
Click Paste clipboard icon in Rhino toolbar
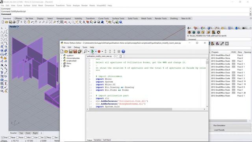29,22
